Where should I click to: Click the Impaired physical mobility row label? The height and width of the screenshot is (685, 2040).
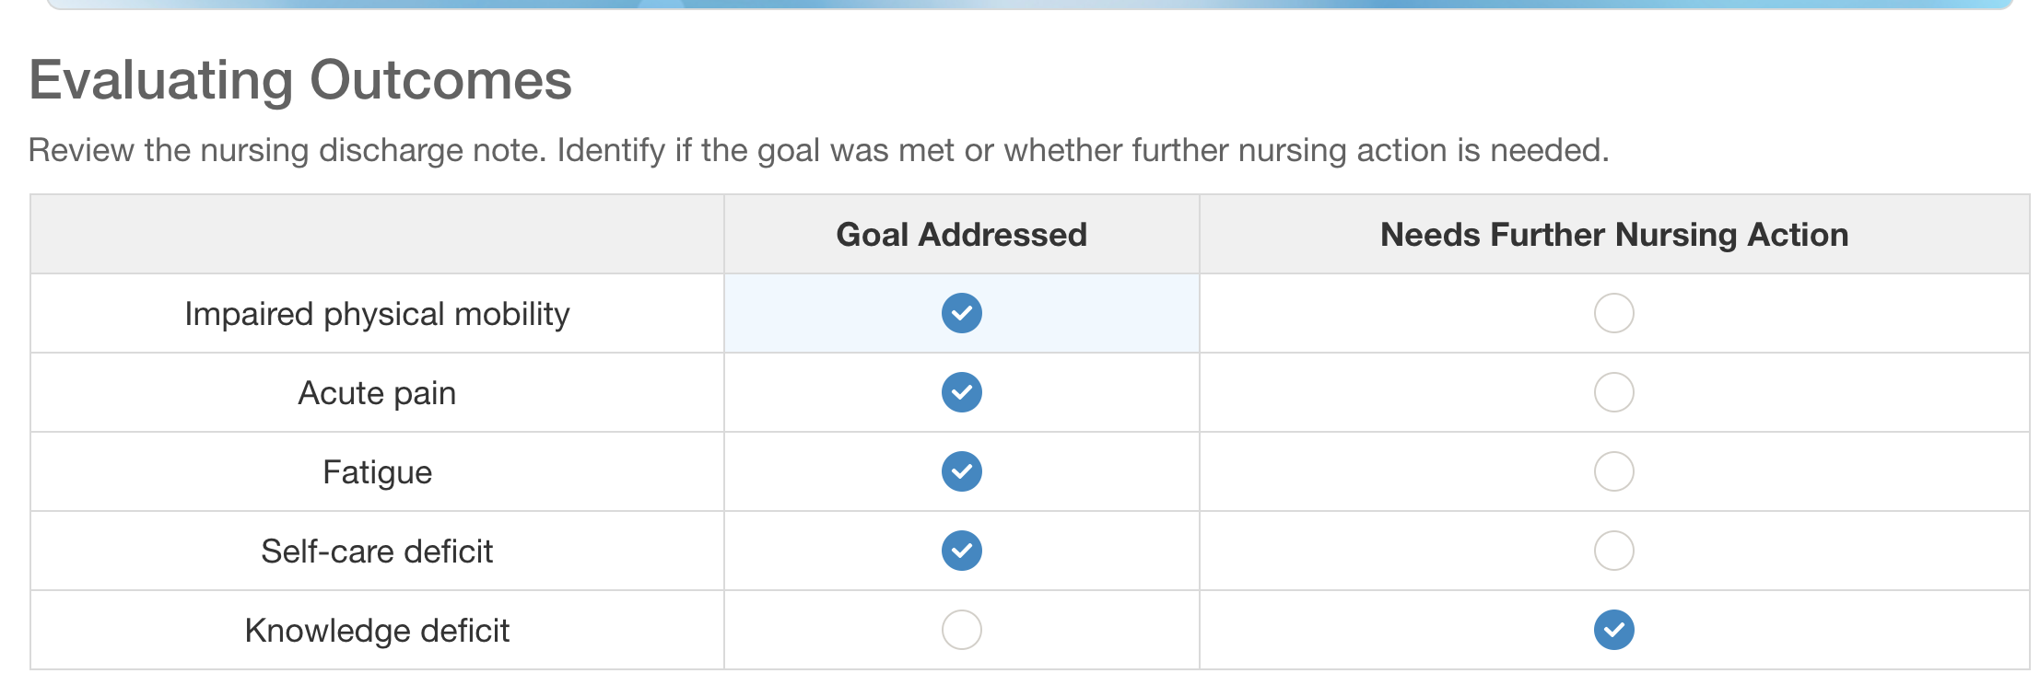click(377, 314)
